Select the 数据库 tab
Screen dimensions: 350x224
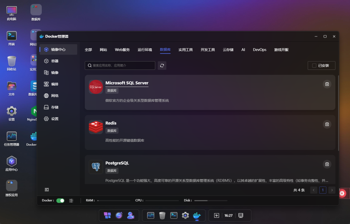pyautogui.click(x=165, y=50)
